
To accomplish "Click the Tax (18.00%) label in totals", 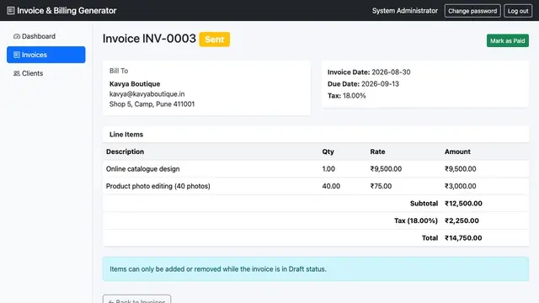I will [416, 221].
